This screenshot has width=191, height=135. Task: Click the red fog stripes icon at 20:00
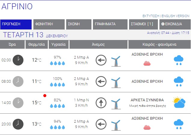[x=147, y=127]
